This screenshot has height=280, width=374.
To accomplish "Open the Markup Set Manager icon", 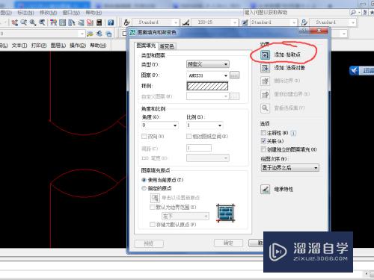I will 90,22.
